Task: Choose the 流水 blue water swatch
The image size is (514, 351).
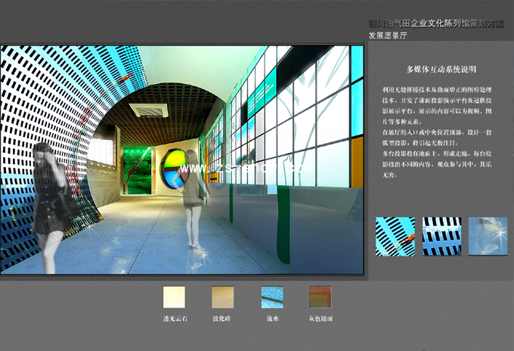Action: coord(272,297)
